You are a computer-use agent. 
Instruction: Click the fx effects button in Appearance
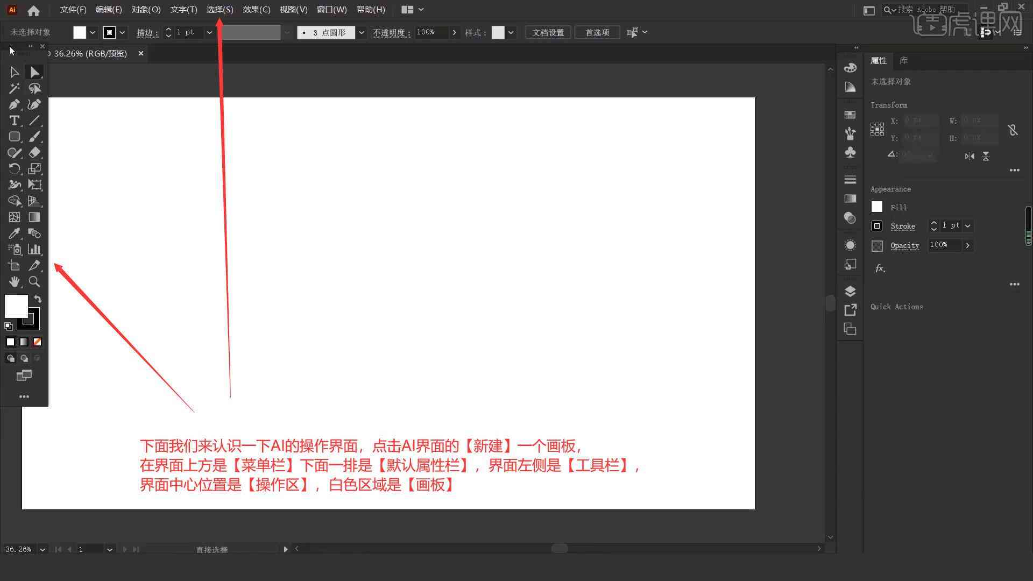point(880,268)
